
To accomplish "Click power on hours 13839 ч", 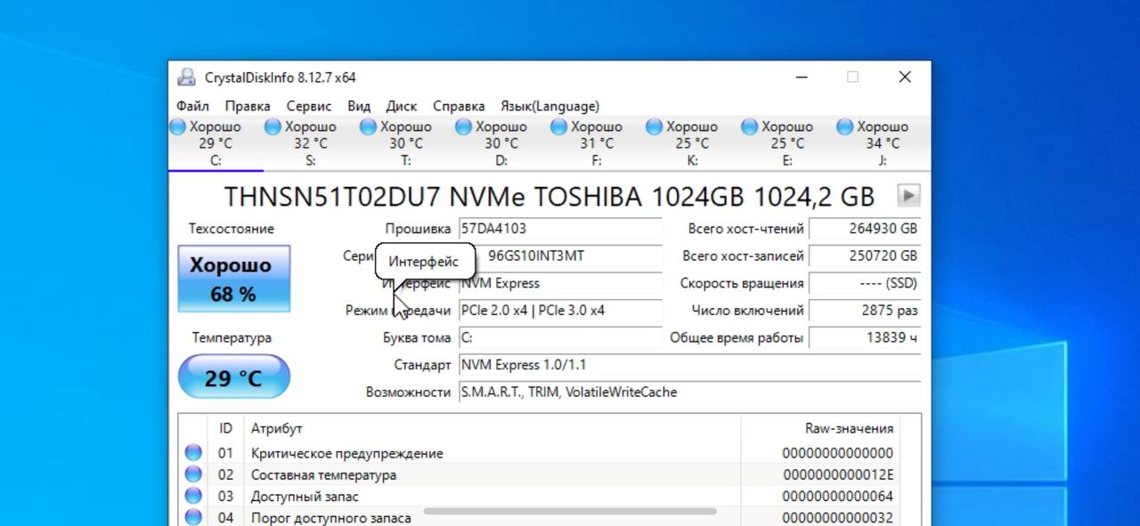I will coord(865,338).
